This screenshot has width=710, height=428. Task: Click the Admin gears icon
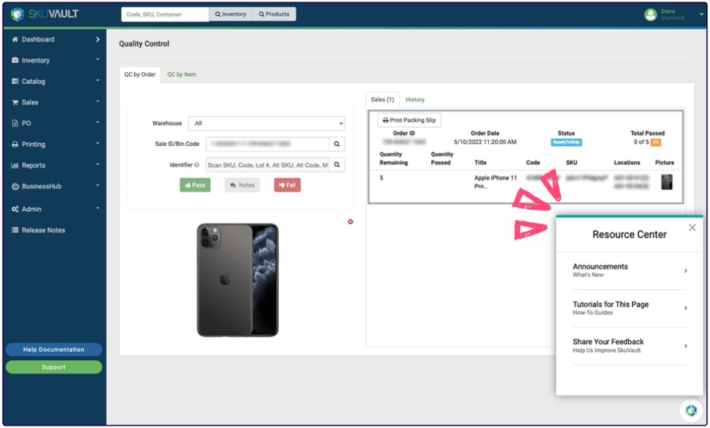(15, 209)
